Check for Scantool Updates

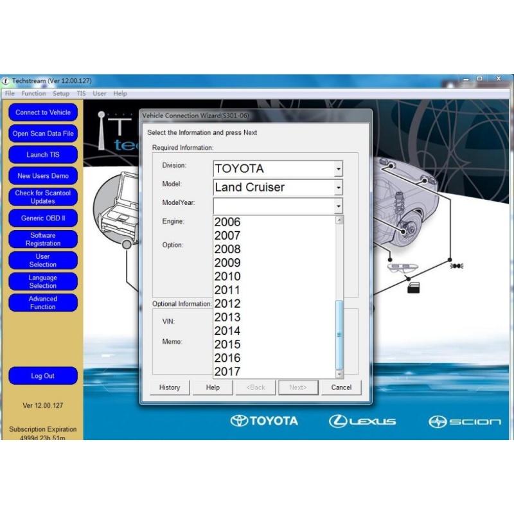coord(43,197)
